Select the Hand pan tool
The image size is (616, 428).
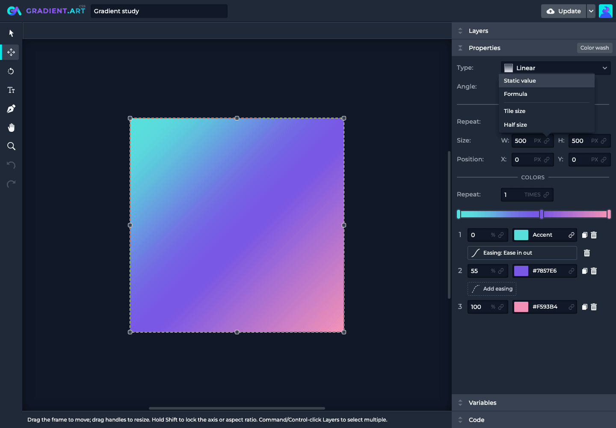pos(11,128)
